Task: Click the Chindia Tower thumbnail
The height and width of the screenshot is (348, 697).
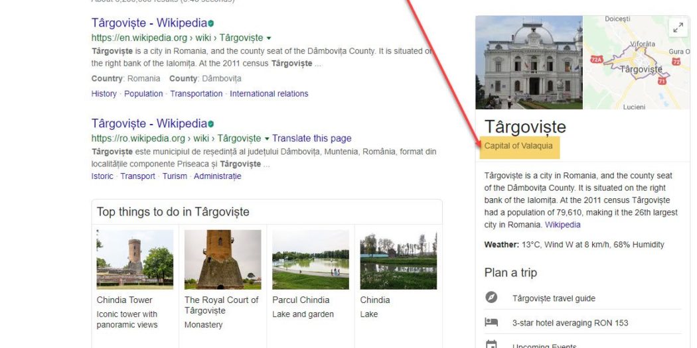Action: coord(135,259)
